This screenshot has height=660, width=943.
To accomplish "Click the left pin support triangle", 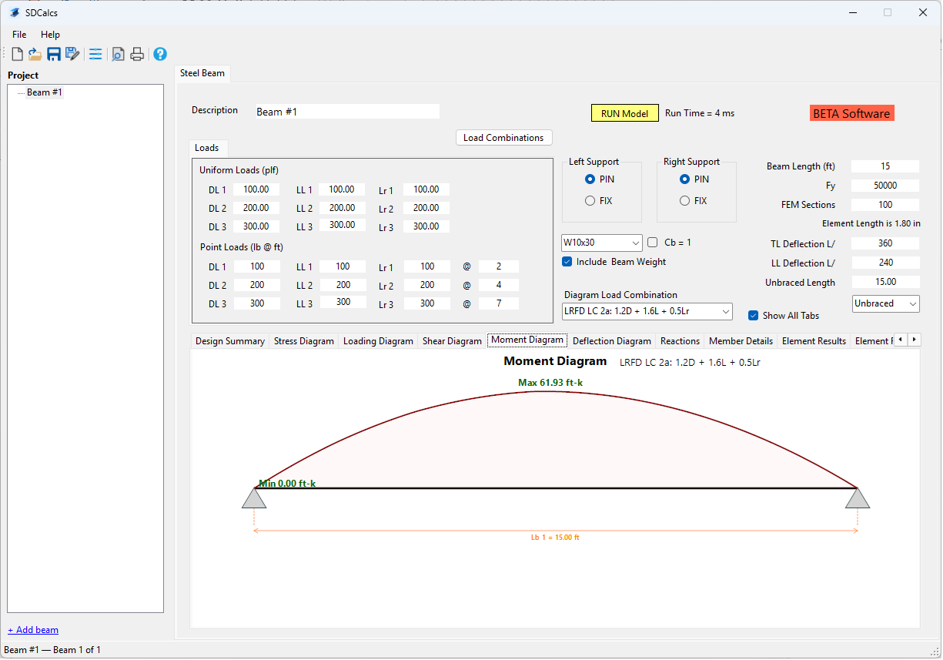I will [254, 498].
